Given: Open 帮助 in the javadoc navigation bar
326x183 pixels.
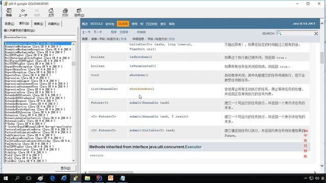Looking at the screenshot, I should [x=172, y=24].
